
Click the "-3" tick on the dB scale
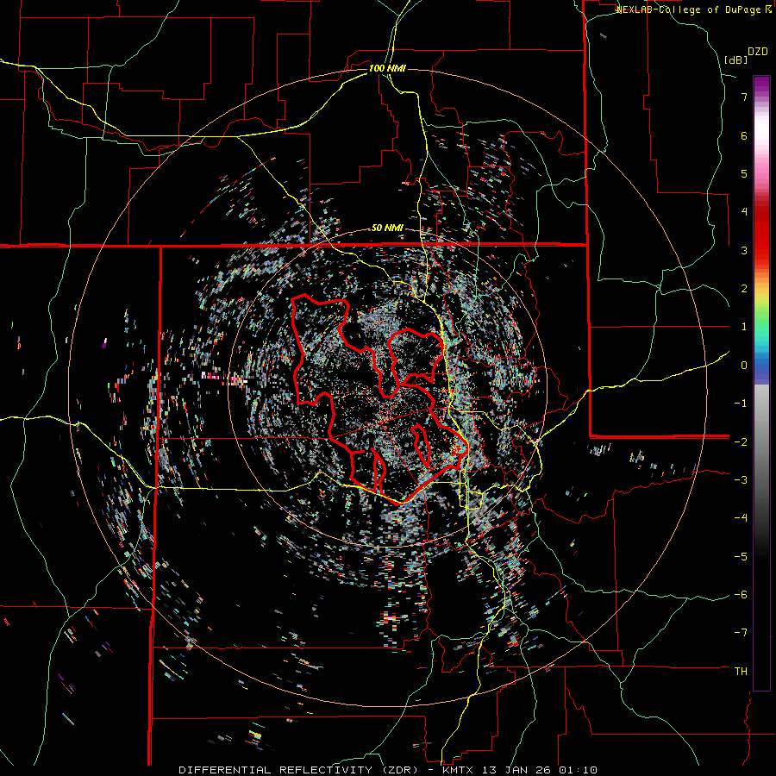point(741,480)
